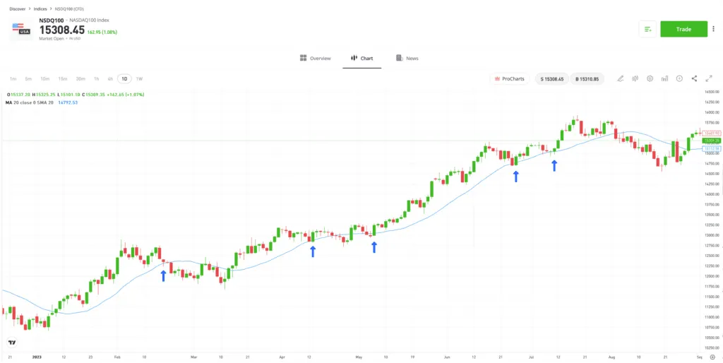Screen dimensions: 723x363
Task: Click the USA flag instrument logo
Action: pyautogui.click(x=22, y=28)
